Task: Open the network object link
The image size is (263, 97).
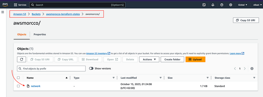Action: click(x=35, y=86)
